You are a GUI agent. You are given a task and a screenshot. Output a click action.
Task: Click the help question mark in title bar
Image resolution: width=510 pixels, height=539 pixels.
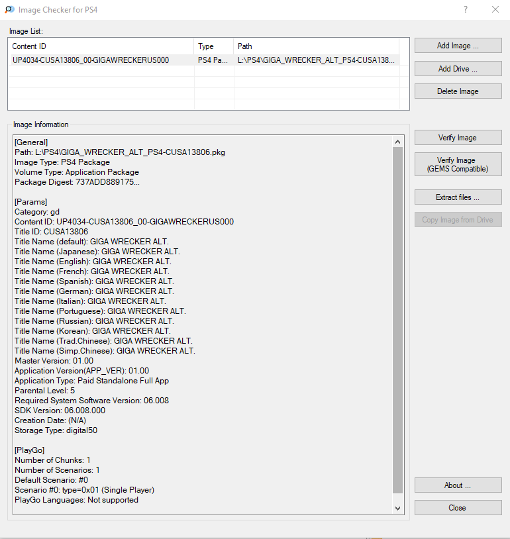tap(466, 10)
